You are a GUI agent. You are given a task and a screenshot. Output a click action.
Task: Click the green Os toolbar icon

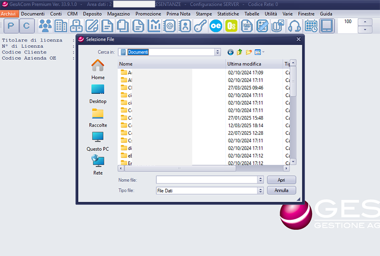tap(231, 26)
